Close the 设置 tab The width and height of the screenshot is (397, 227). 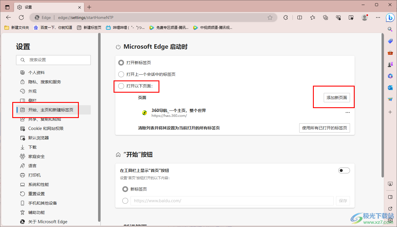coord(79,7)
